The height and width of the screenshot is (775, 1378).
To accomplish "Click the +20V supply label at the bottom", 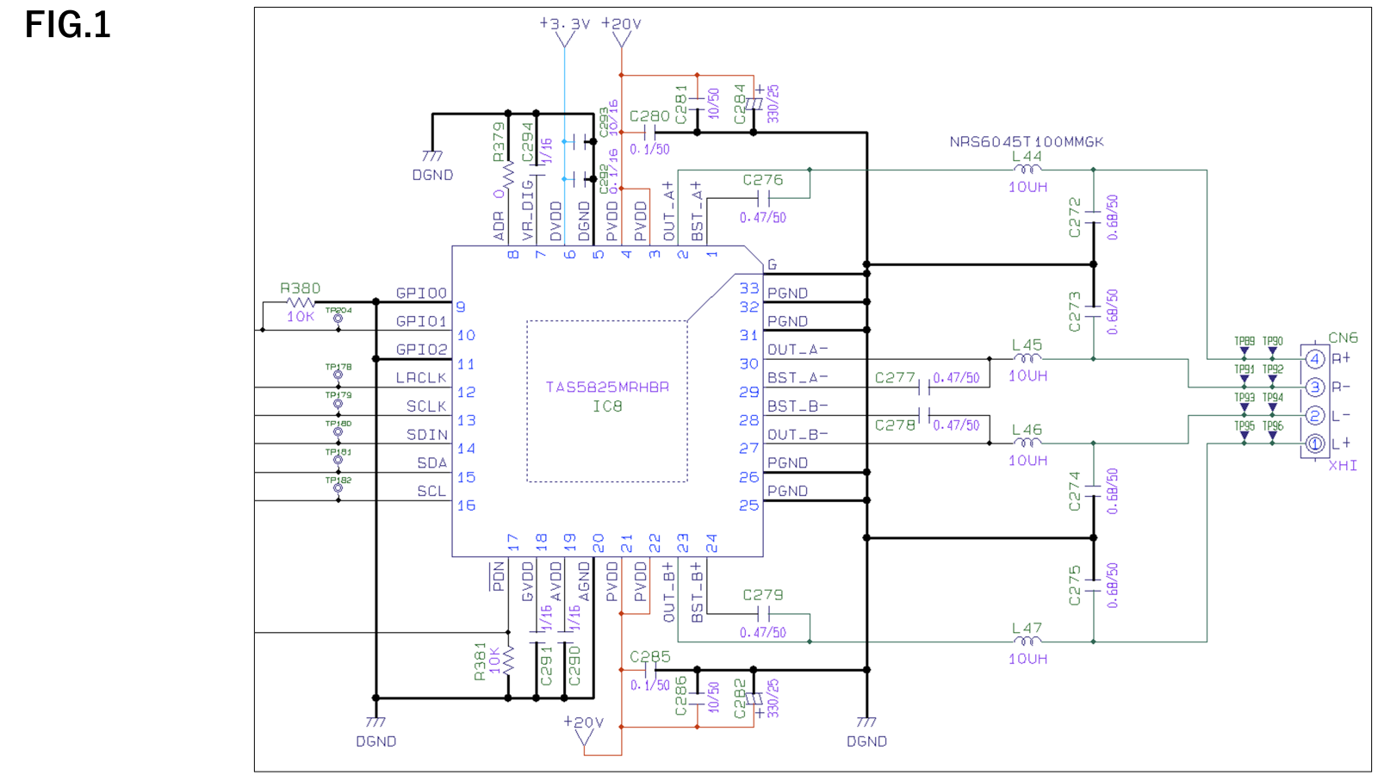I will click(584, 722).
